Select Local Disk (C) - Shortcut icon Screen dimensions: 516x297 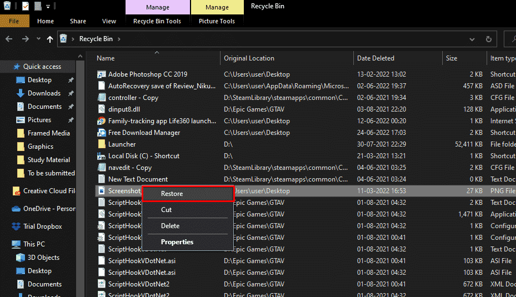pos(101,156)
